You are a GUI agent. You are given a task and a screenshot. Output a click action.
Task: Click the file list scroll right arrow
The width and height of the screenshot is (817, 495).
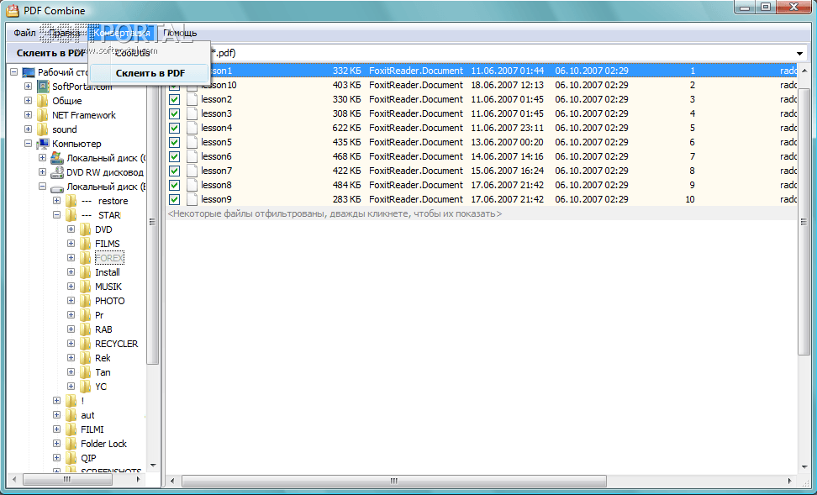point(790,481)
